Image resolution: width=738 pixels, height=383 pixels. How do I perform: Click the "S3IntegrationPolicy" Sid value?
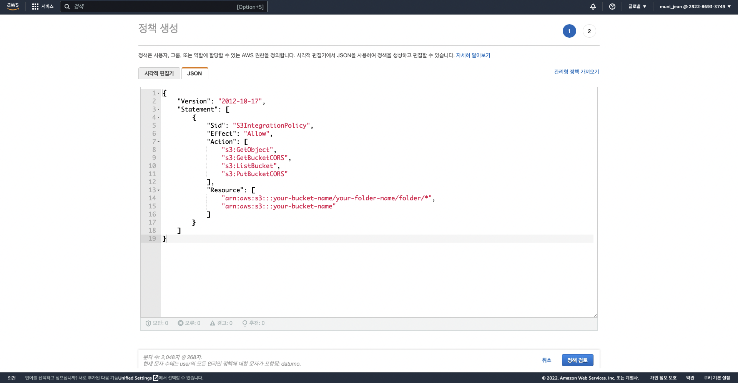pos(271,125)
